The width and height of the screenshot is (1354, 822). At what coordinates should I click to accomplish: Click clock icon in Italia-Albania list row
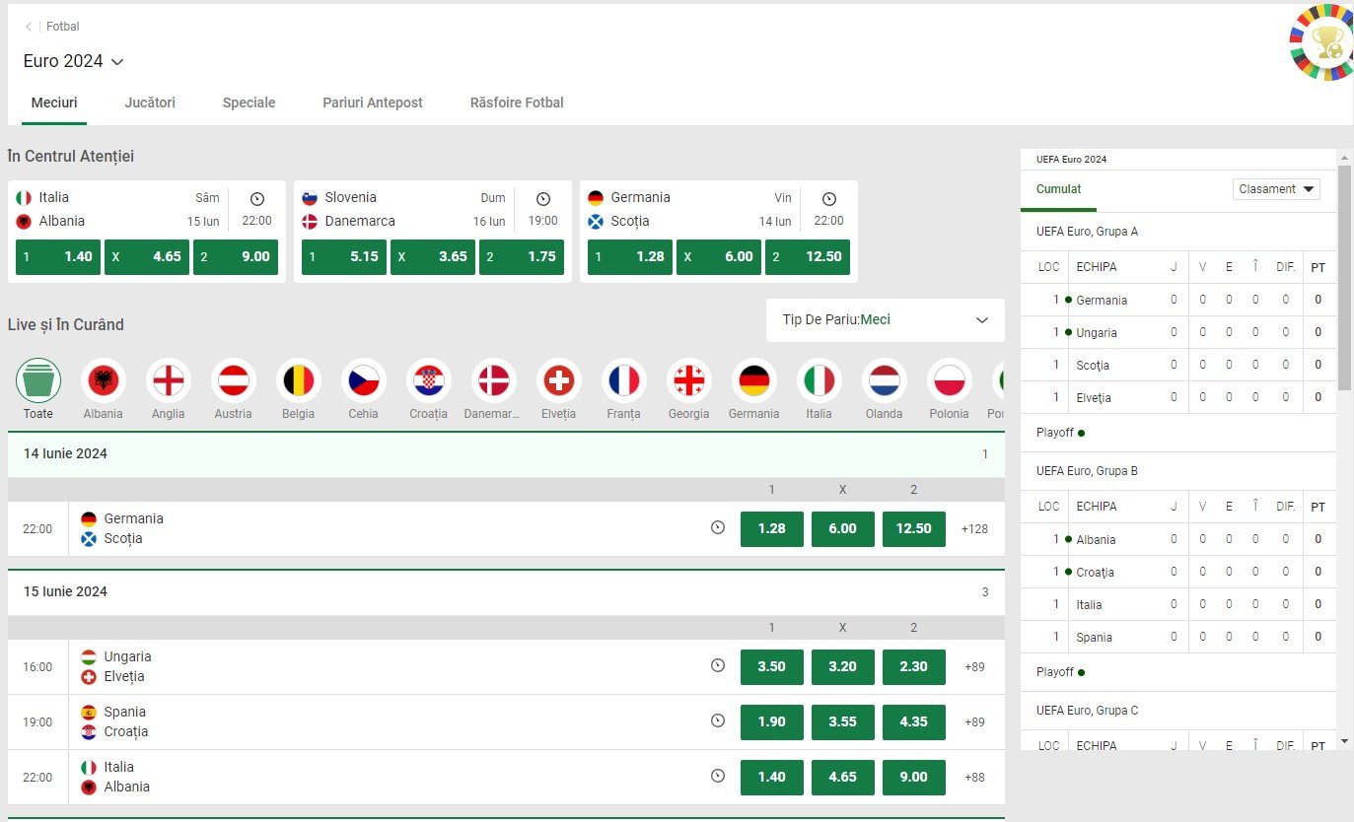click(718, 777)
